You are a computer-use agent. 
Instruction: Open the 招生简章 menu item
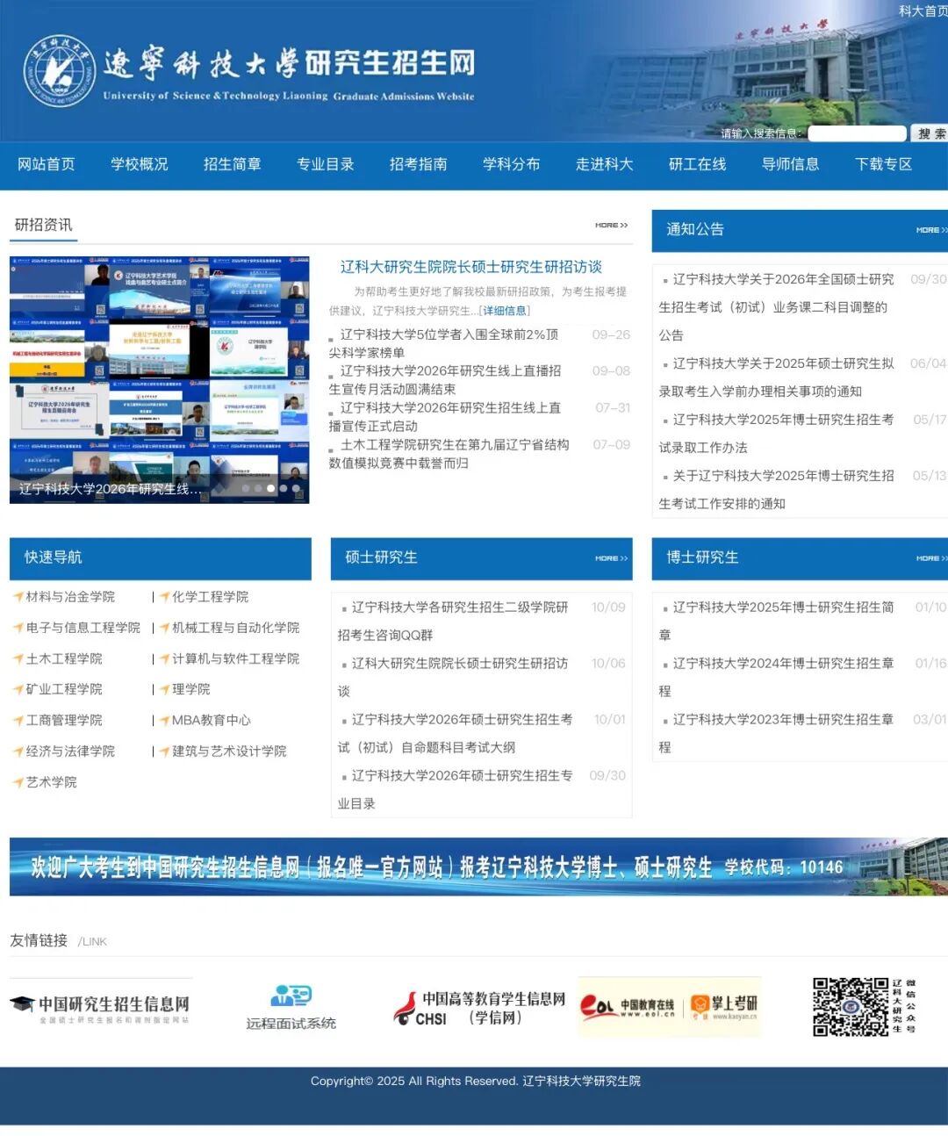pyautogui.click(x=232, y=164)
